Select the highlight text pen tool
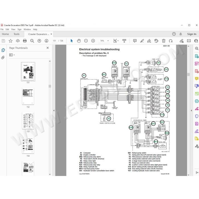 point(142,41)
